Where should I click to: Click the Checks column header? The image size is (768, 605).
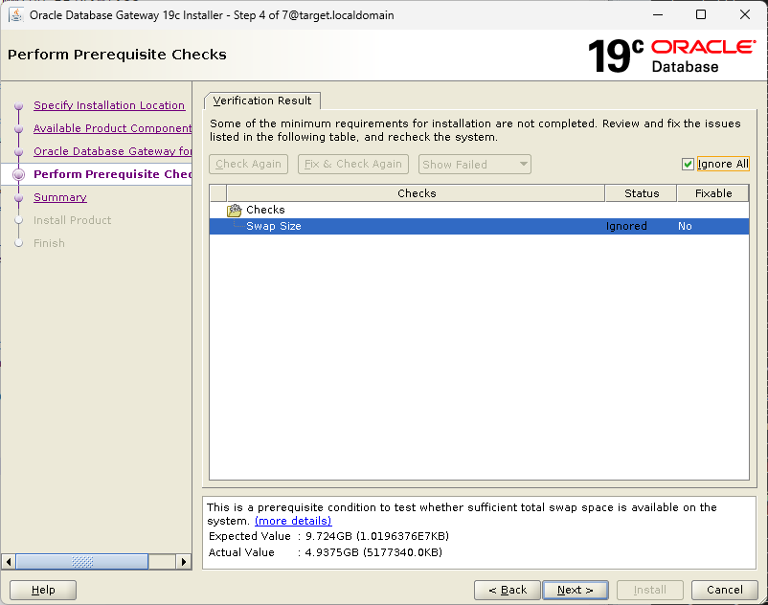tap(416, 193)
